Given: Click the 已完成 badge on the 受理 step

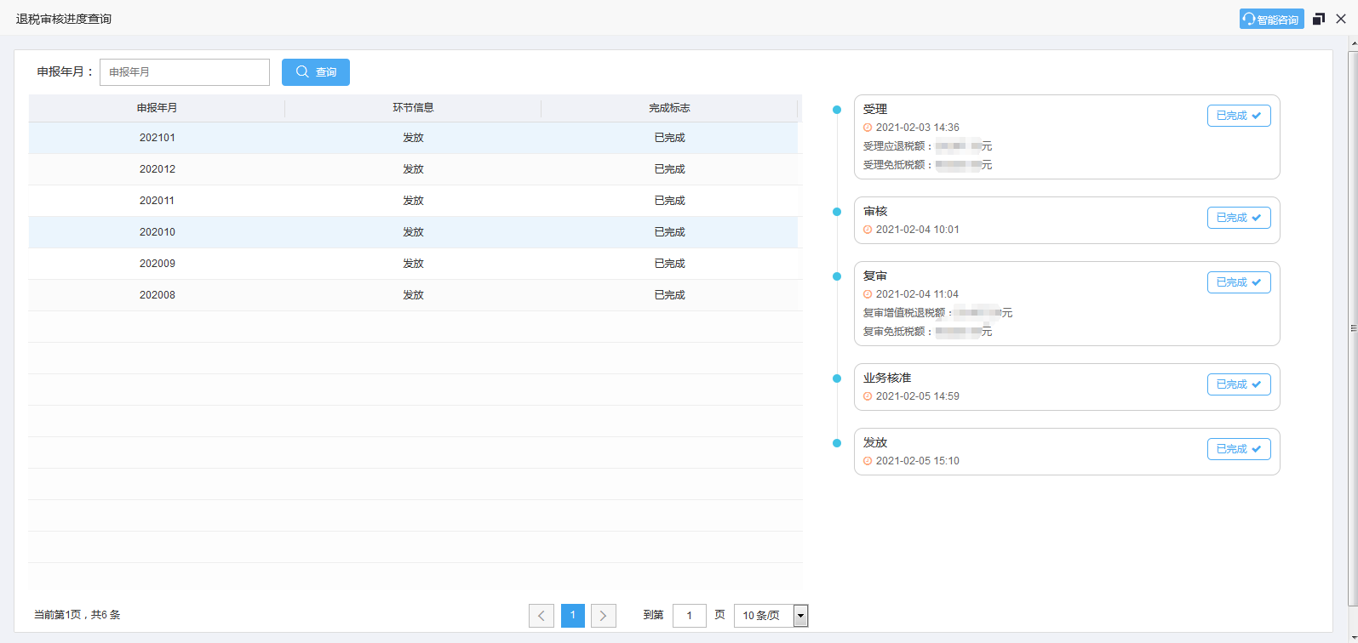Looking at the screenshot, I should [x=1238, y=116].
